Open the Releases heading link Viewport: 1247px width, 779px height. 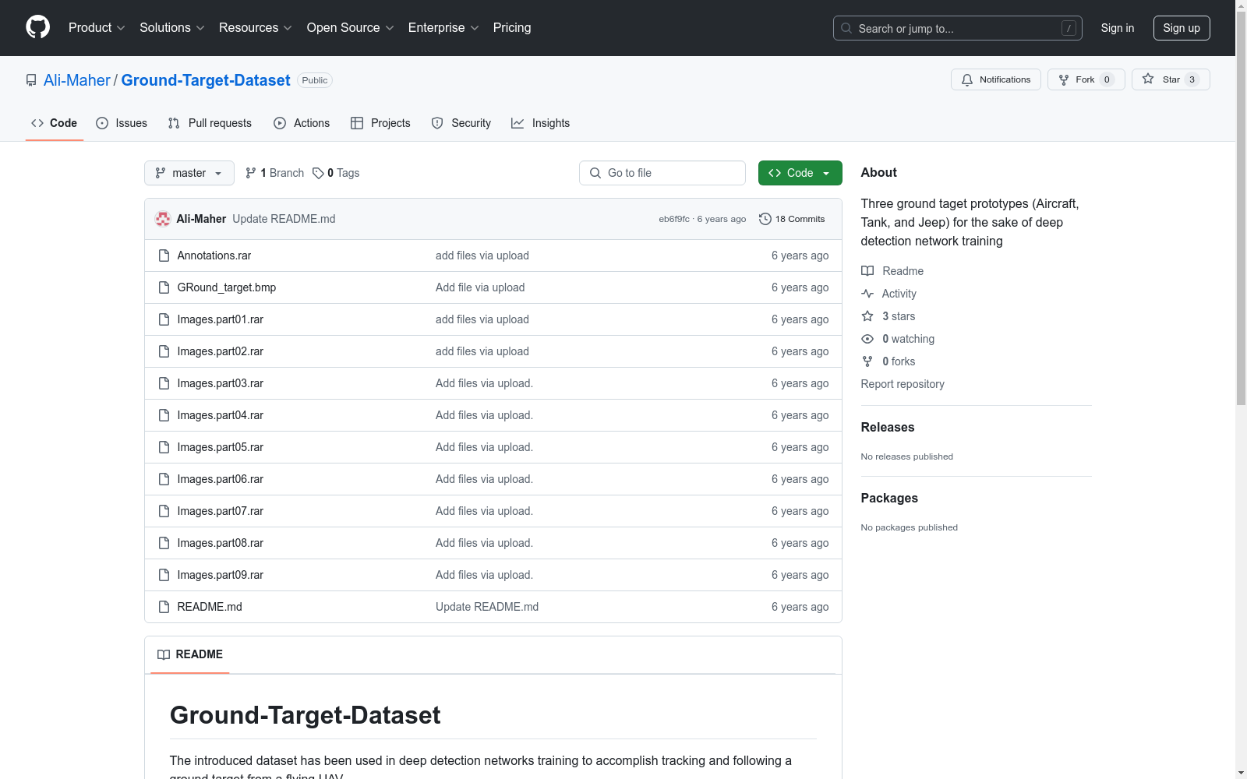coord(888,427)
